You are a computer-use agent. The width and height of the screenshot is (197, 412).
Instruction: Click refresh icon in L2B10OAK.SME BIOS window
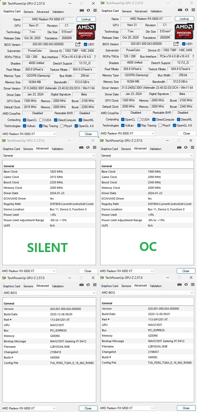click(x=88, y=285)
